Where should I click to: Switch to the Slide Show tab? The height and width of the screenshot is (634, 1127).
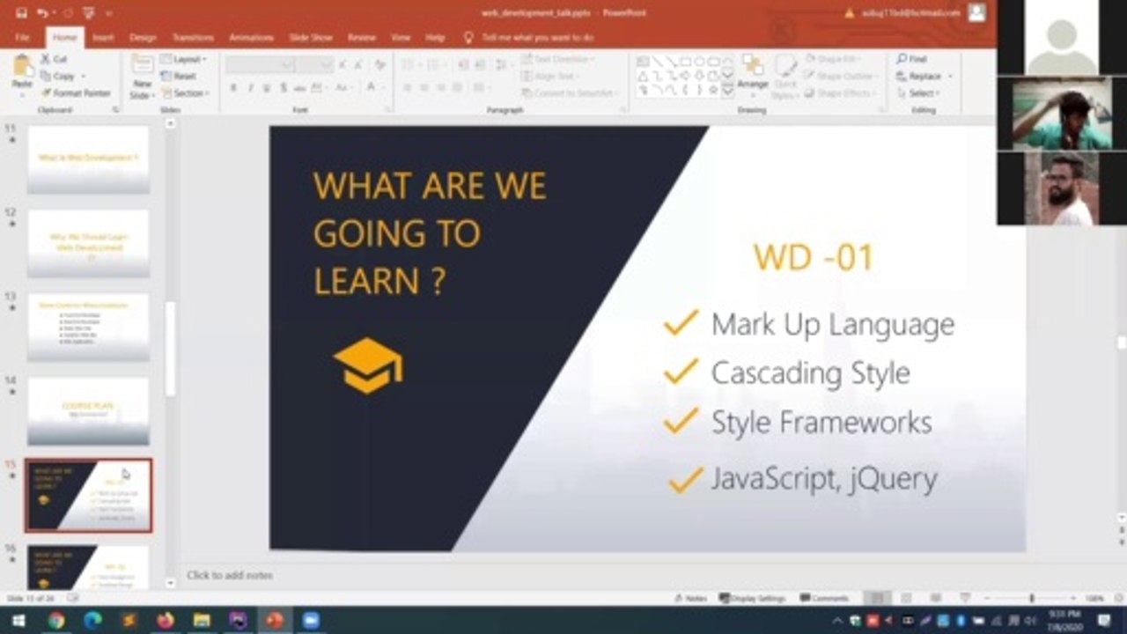coord(311,38)
